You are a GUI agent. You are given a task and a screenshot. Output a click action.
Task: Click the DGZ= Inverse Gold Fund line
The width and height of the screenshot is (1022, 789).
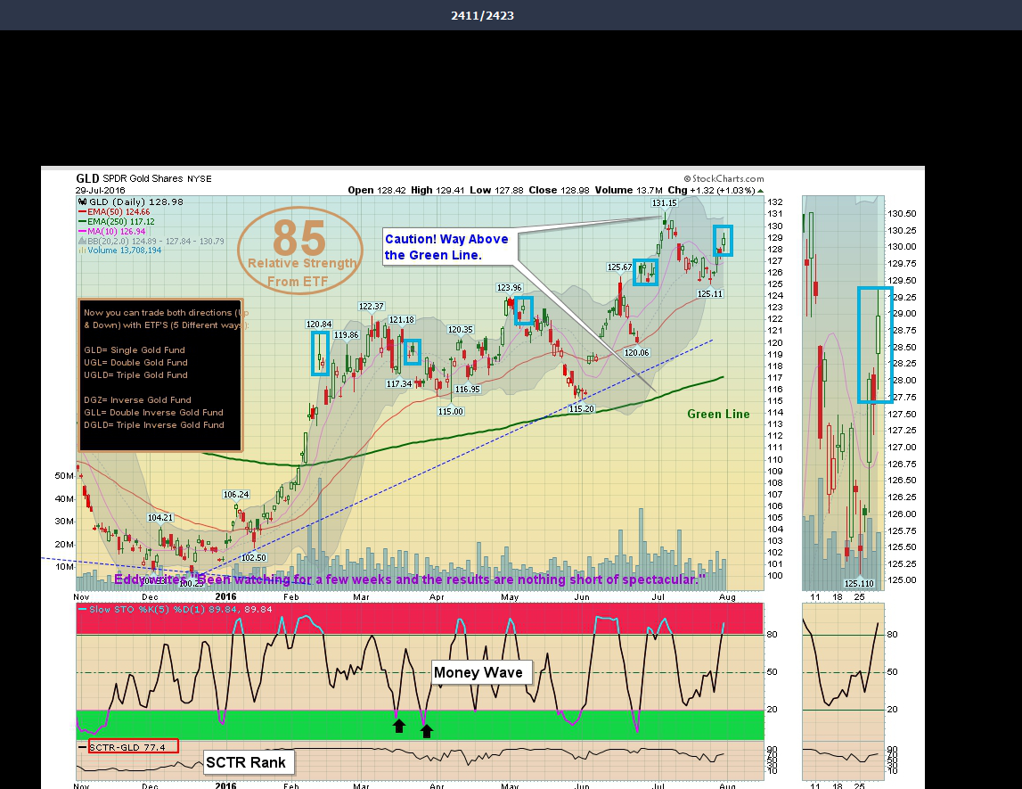(x=137, y=399)
